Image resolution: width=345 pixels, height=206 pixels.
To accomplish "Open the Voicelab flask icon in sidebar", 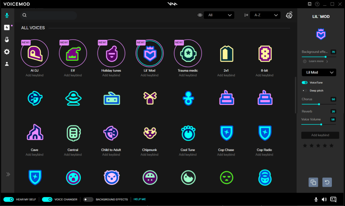I will click(7, 40).
